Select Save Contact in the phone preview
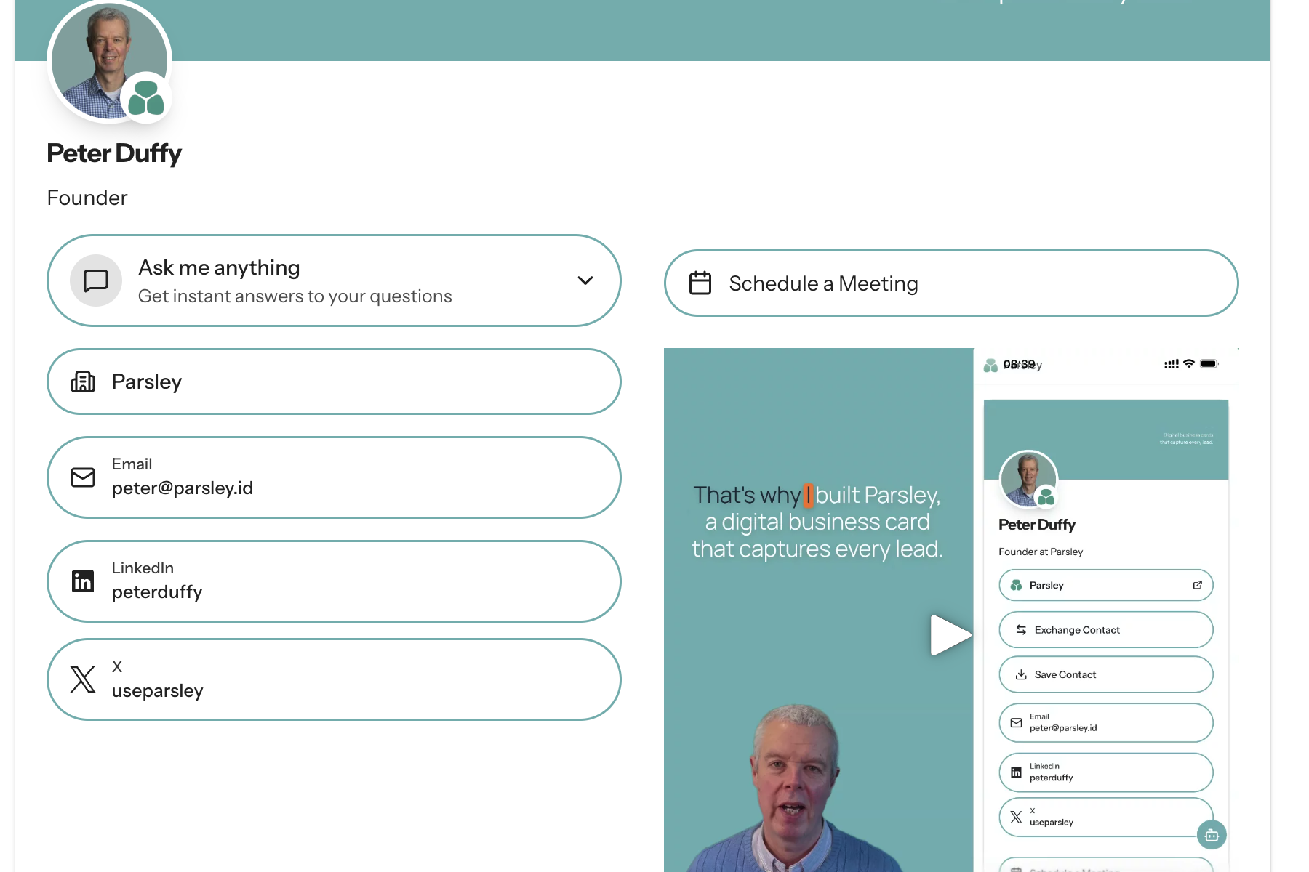This screenshot has width=1309, height=872. coord(1105,674)
